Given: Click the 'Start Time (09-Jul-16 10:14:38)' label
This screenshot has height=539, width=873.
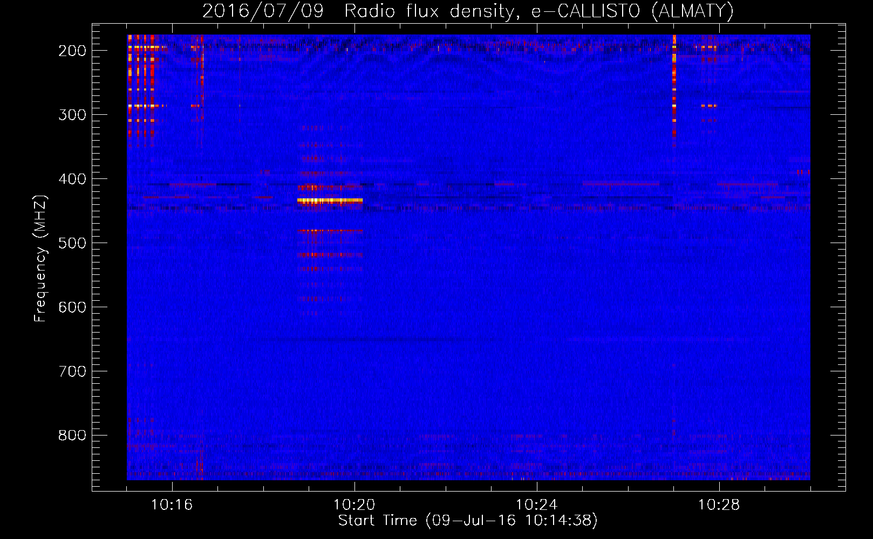Looking at the screenshot, I should coord(468,521).
